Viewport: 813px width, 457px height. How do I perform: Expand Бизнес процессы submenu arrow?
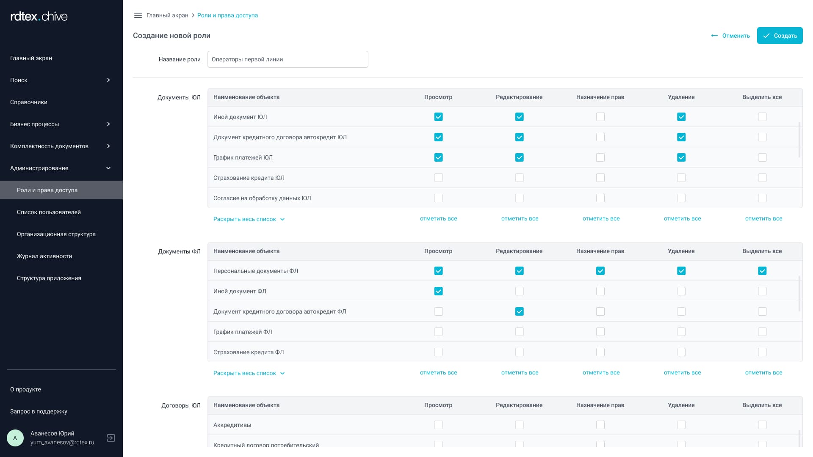pos(108,124)
